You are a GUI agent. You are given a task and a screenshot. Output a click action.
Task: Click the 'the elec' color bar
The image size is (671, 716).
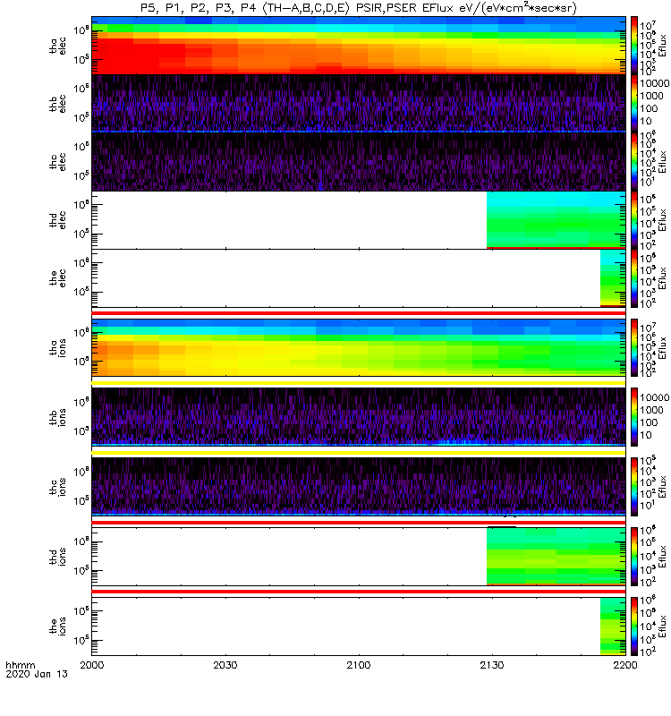634,278
